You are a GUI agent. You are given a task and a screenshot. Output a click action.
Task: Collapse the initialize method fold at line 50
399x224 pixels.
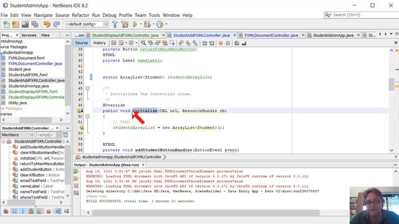(87, 116)
